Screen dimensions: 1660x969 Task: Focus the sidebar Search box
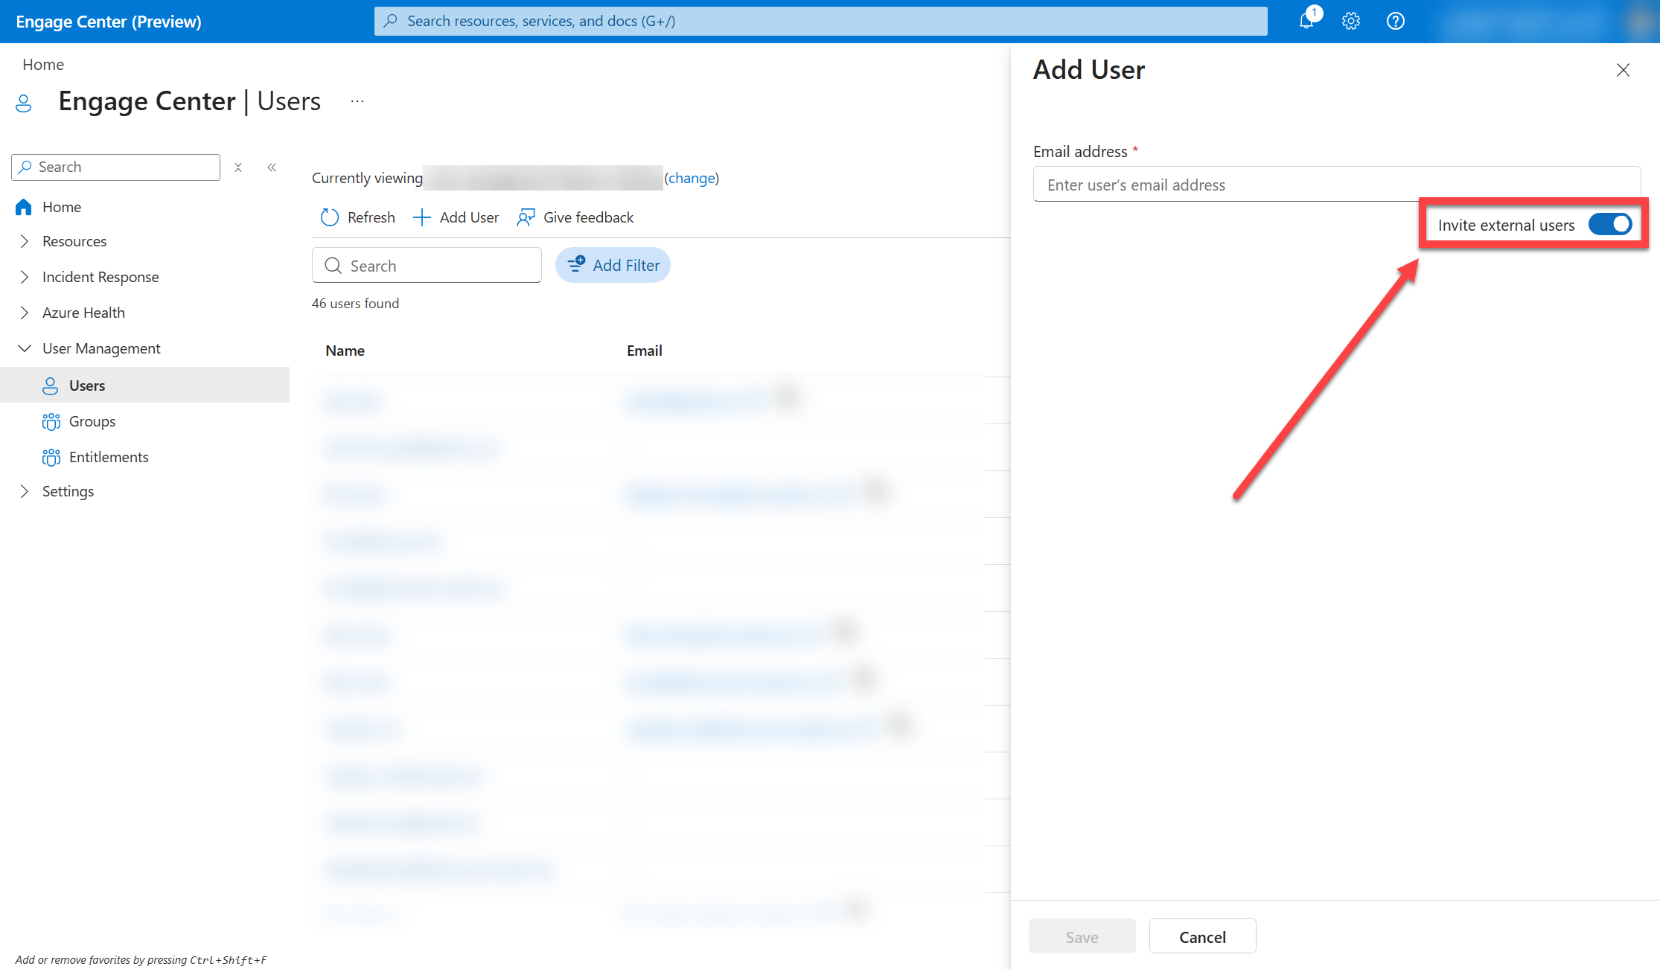(x=115, y=167)
